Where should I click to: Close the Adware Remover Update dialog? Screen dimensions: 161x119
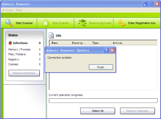[112, 50]
